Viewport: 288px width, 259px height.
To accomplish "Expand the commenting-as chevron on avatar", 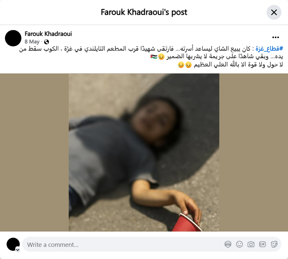I will 18,250.
